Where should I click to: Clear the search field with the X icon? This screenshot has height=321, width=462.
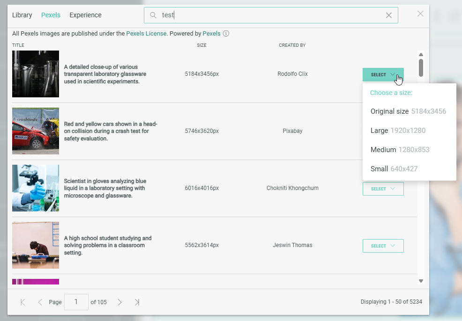pyautogui.click(x=388, y=15)
